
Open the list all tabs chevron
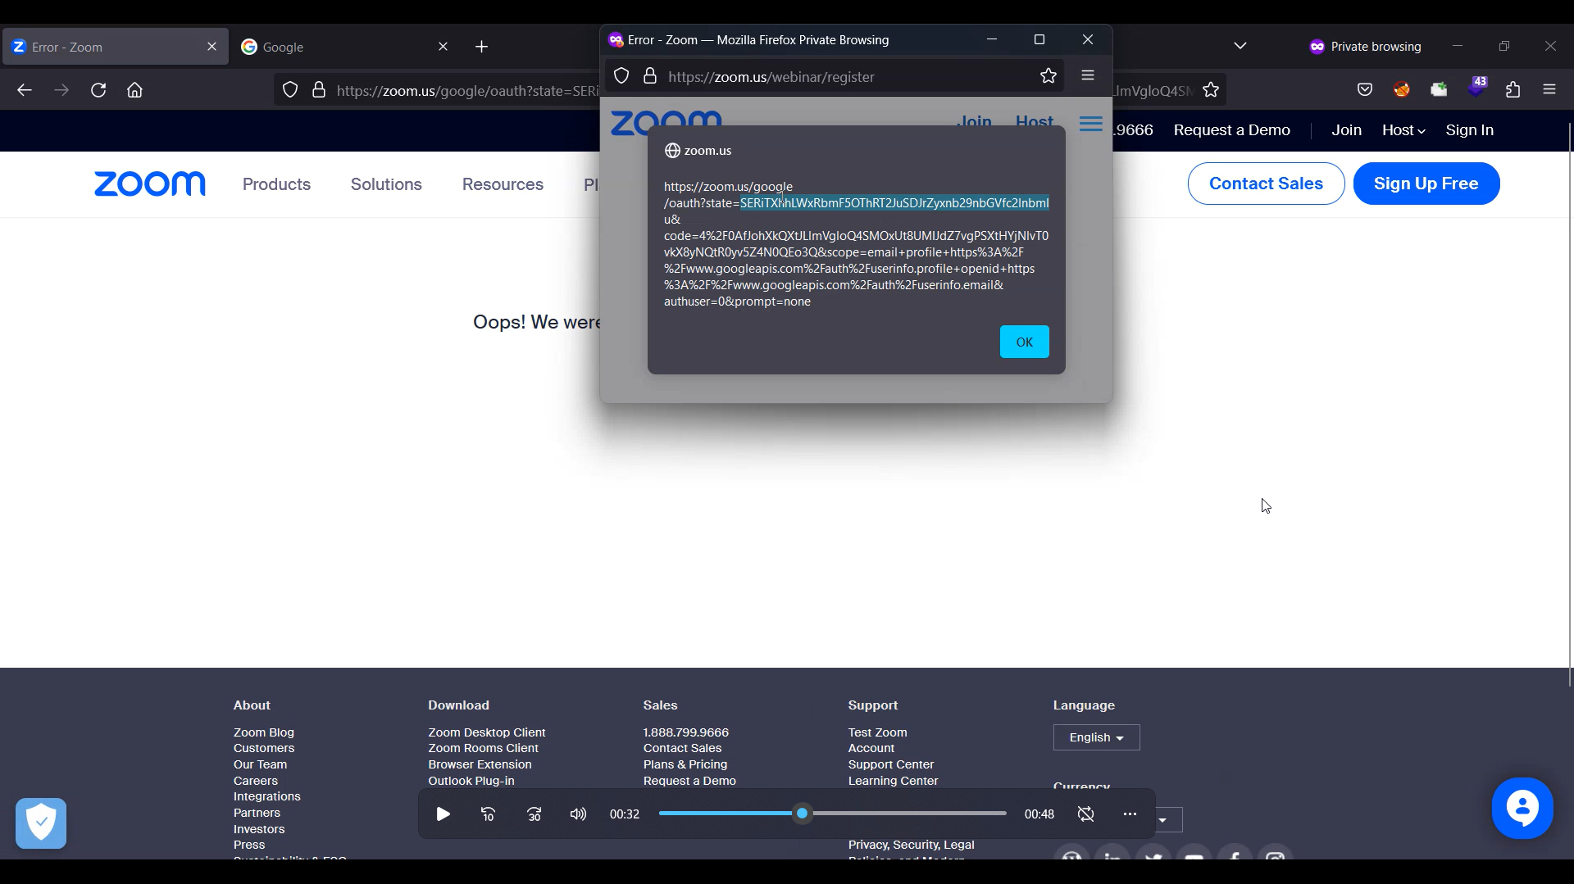click(1240, 46)
